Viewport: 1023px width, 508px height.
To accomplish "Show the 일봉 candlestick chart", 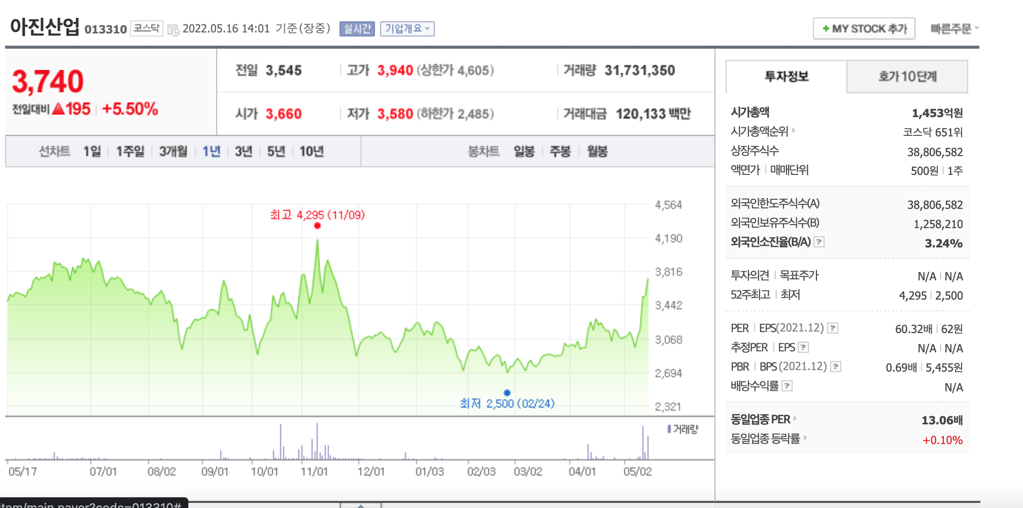I will (524, 151).
